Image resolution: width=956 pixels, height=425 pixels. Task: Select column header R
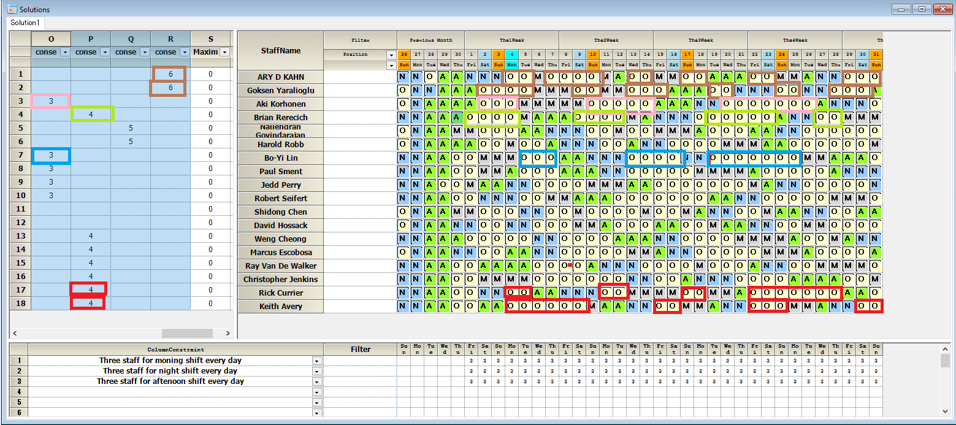click(x=170, y=39)
